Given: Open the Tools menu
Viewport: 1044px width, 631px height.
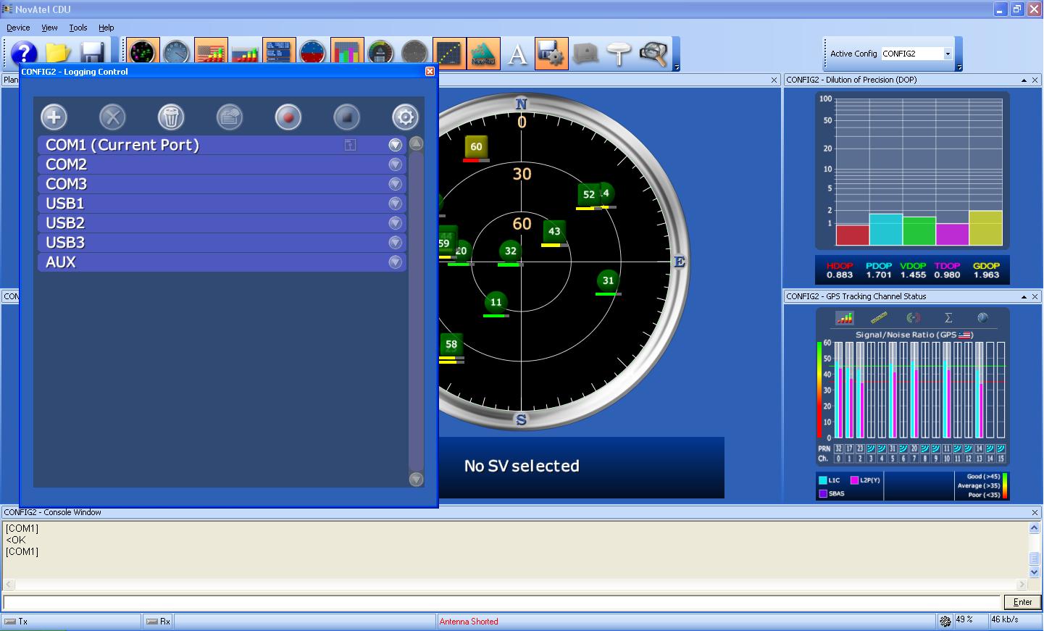Looking at the screenshot, I should tap(78, 28).
